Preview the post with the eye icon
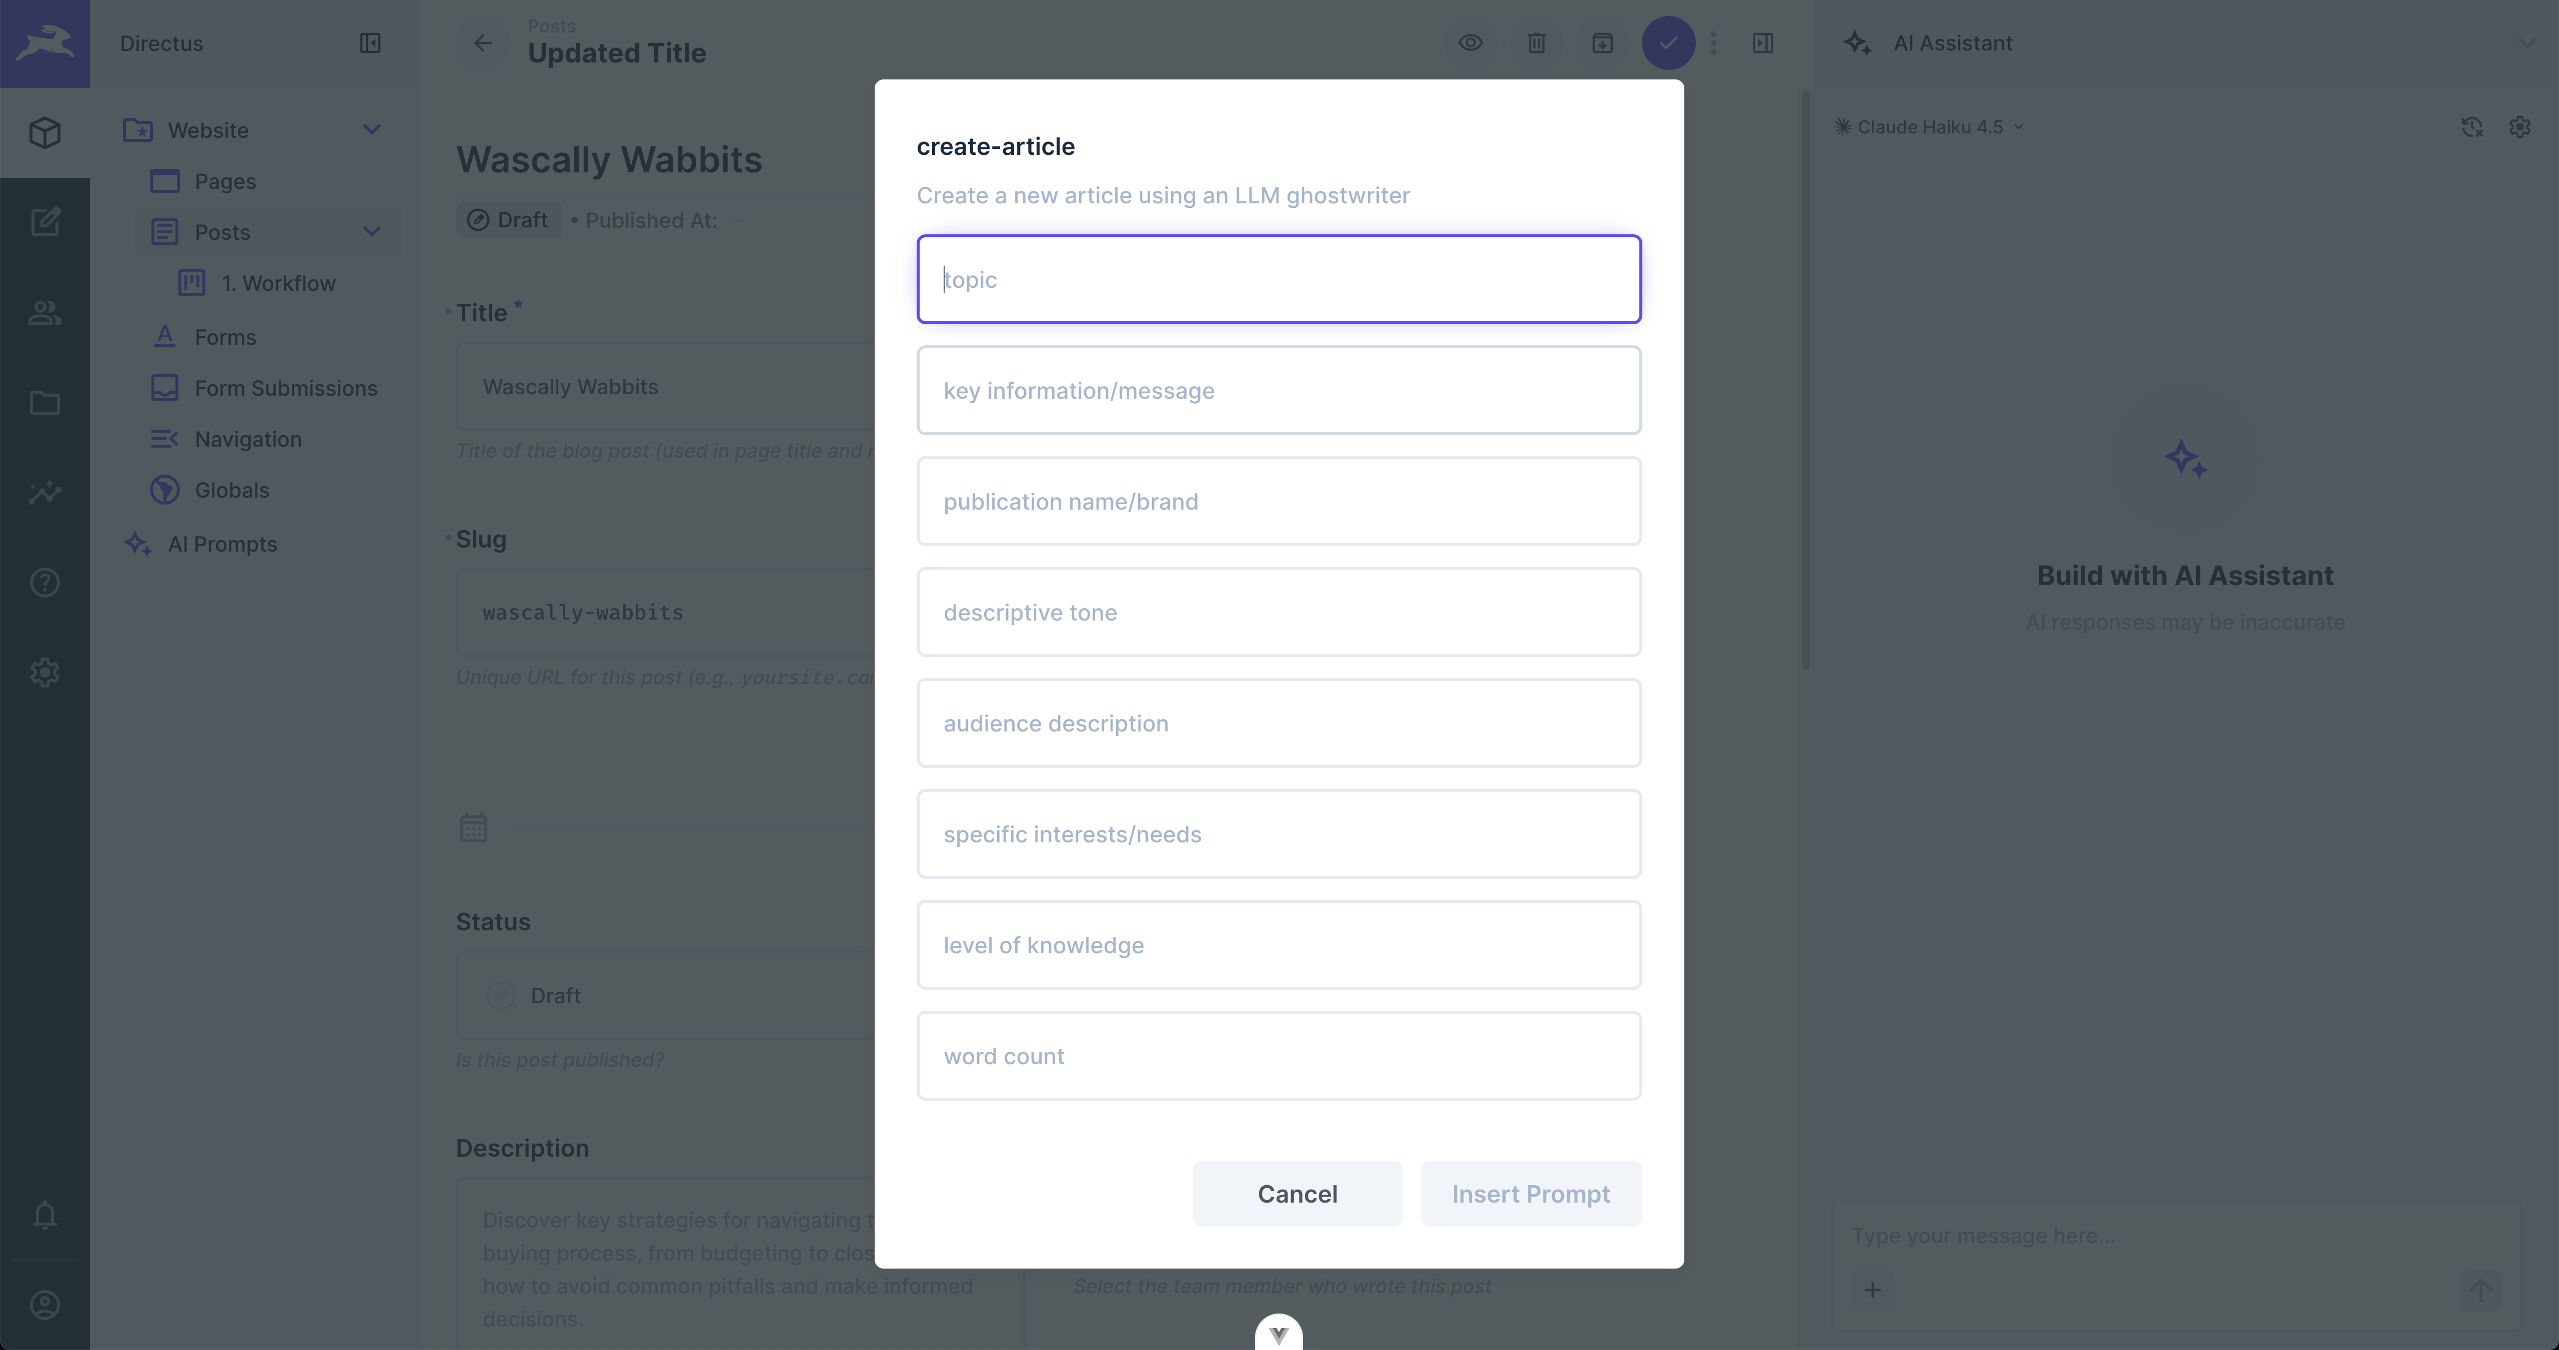This screenshot has width=2559, height=1350. tap(1470, 42)
